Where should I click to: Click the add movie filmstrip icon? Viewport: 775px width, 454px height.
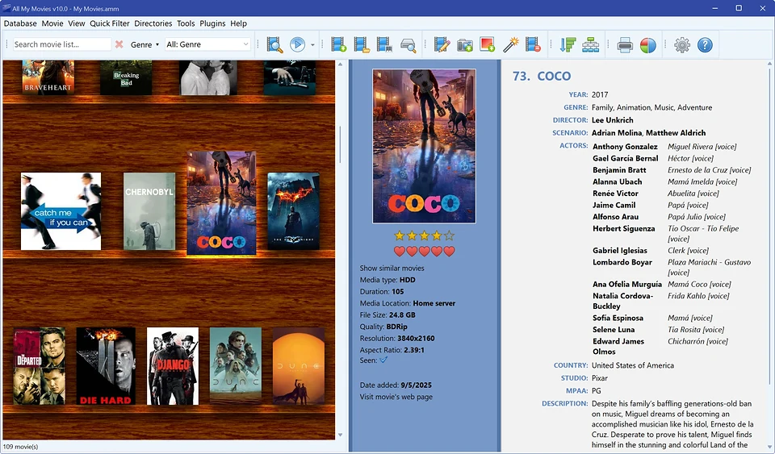pos(338,44)
